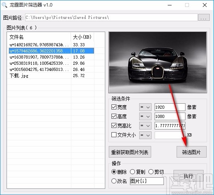Click the 大小(KB) column header
214x195 pixels.
pyautogui.click(x=83, y=37)
